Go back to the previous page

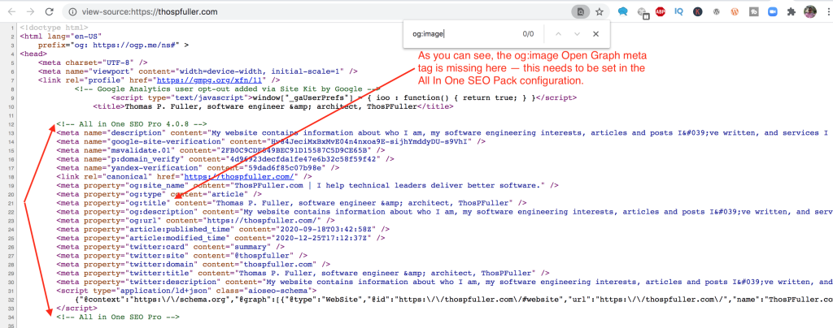[12, 11]
